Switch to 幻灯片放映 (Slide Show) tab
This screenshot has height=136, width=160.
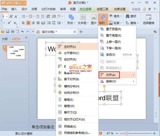click(49, 9)
